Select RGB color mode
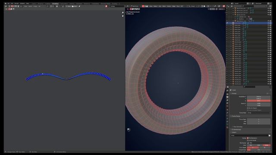 [x=259, y=145]
